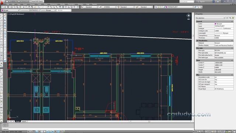Select the Move tool

point(5,28)
